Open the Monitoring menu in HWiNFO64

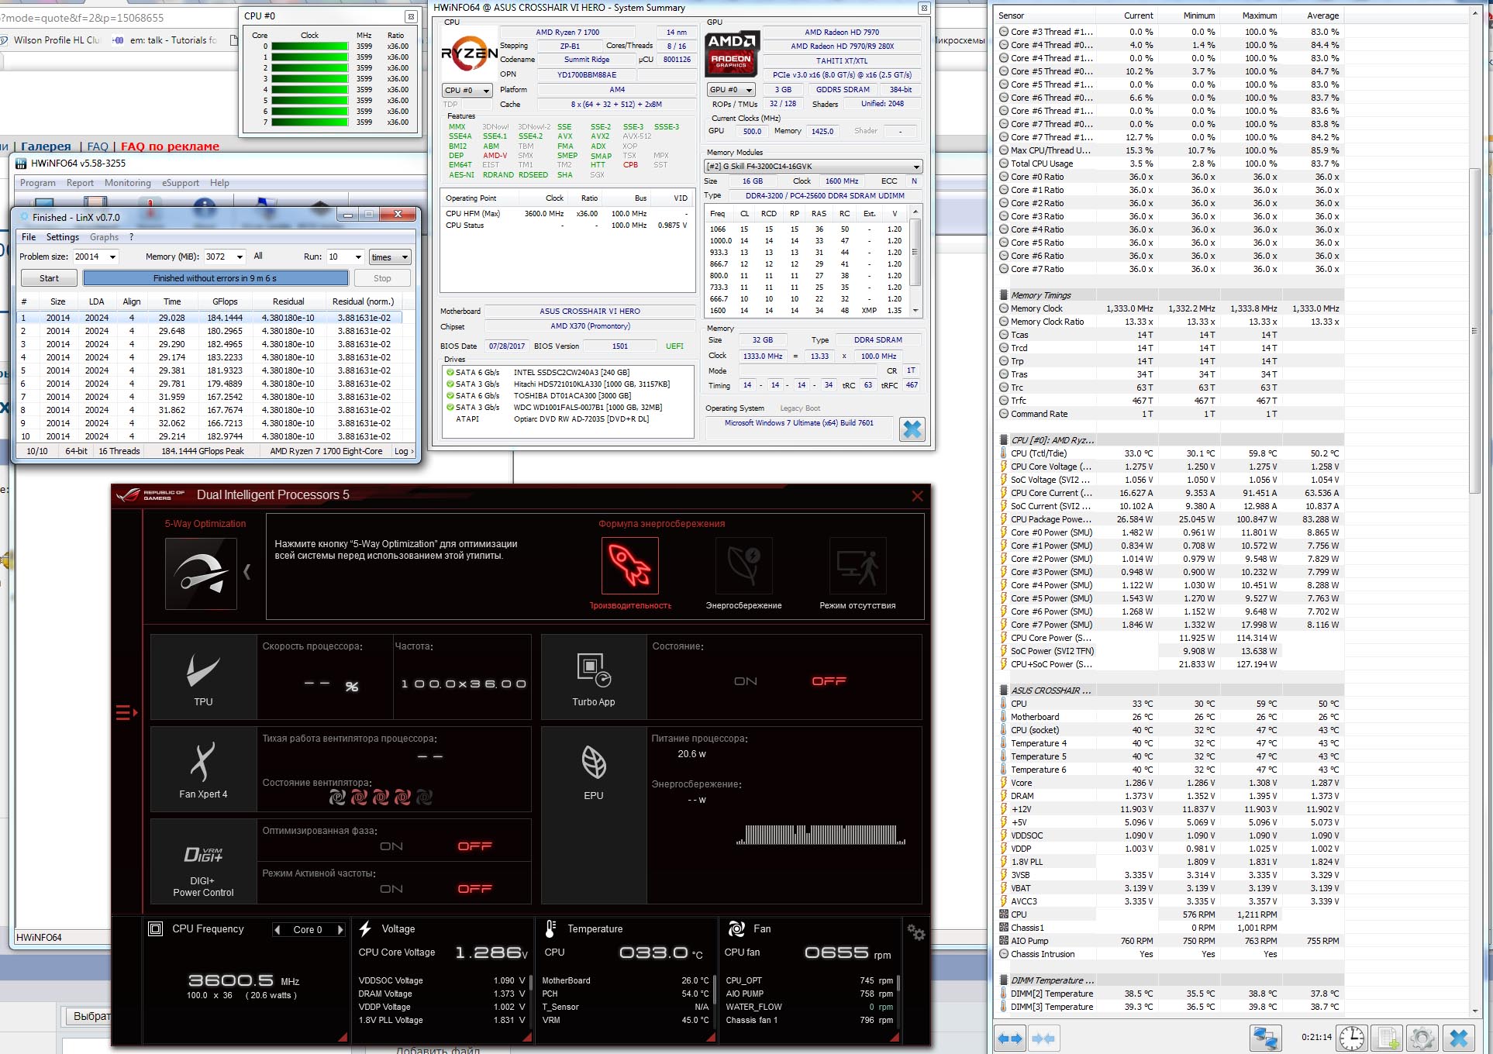pyautogui.click(x=128, y=183)
